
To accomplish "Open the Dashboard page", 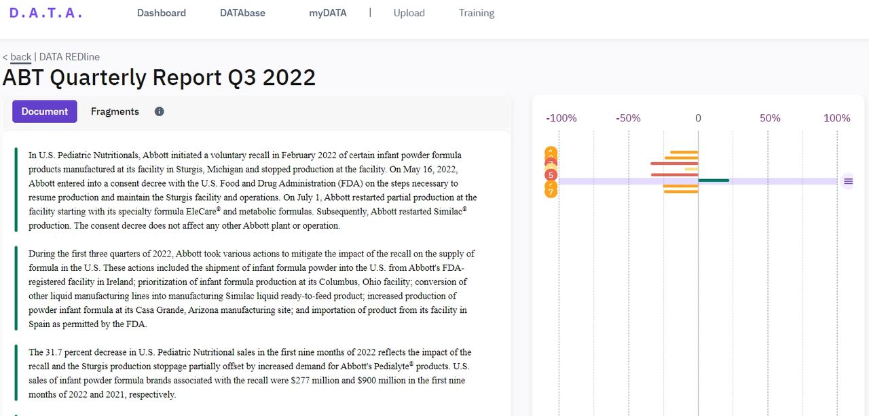I will click(x=162, y=12).
